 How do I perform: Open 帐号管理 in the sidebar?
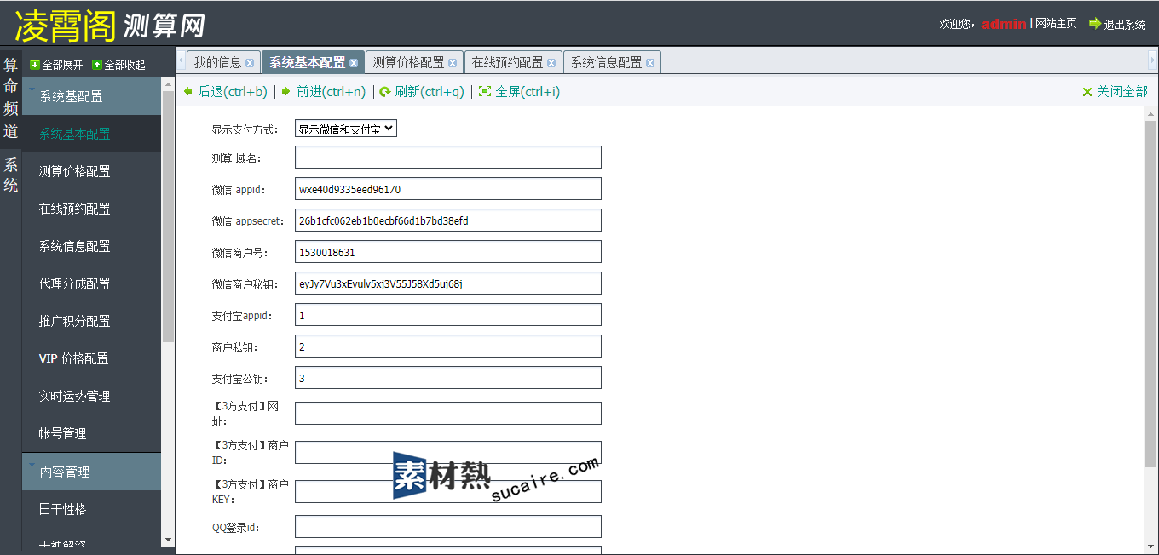(x=91, y=433)
